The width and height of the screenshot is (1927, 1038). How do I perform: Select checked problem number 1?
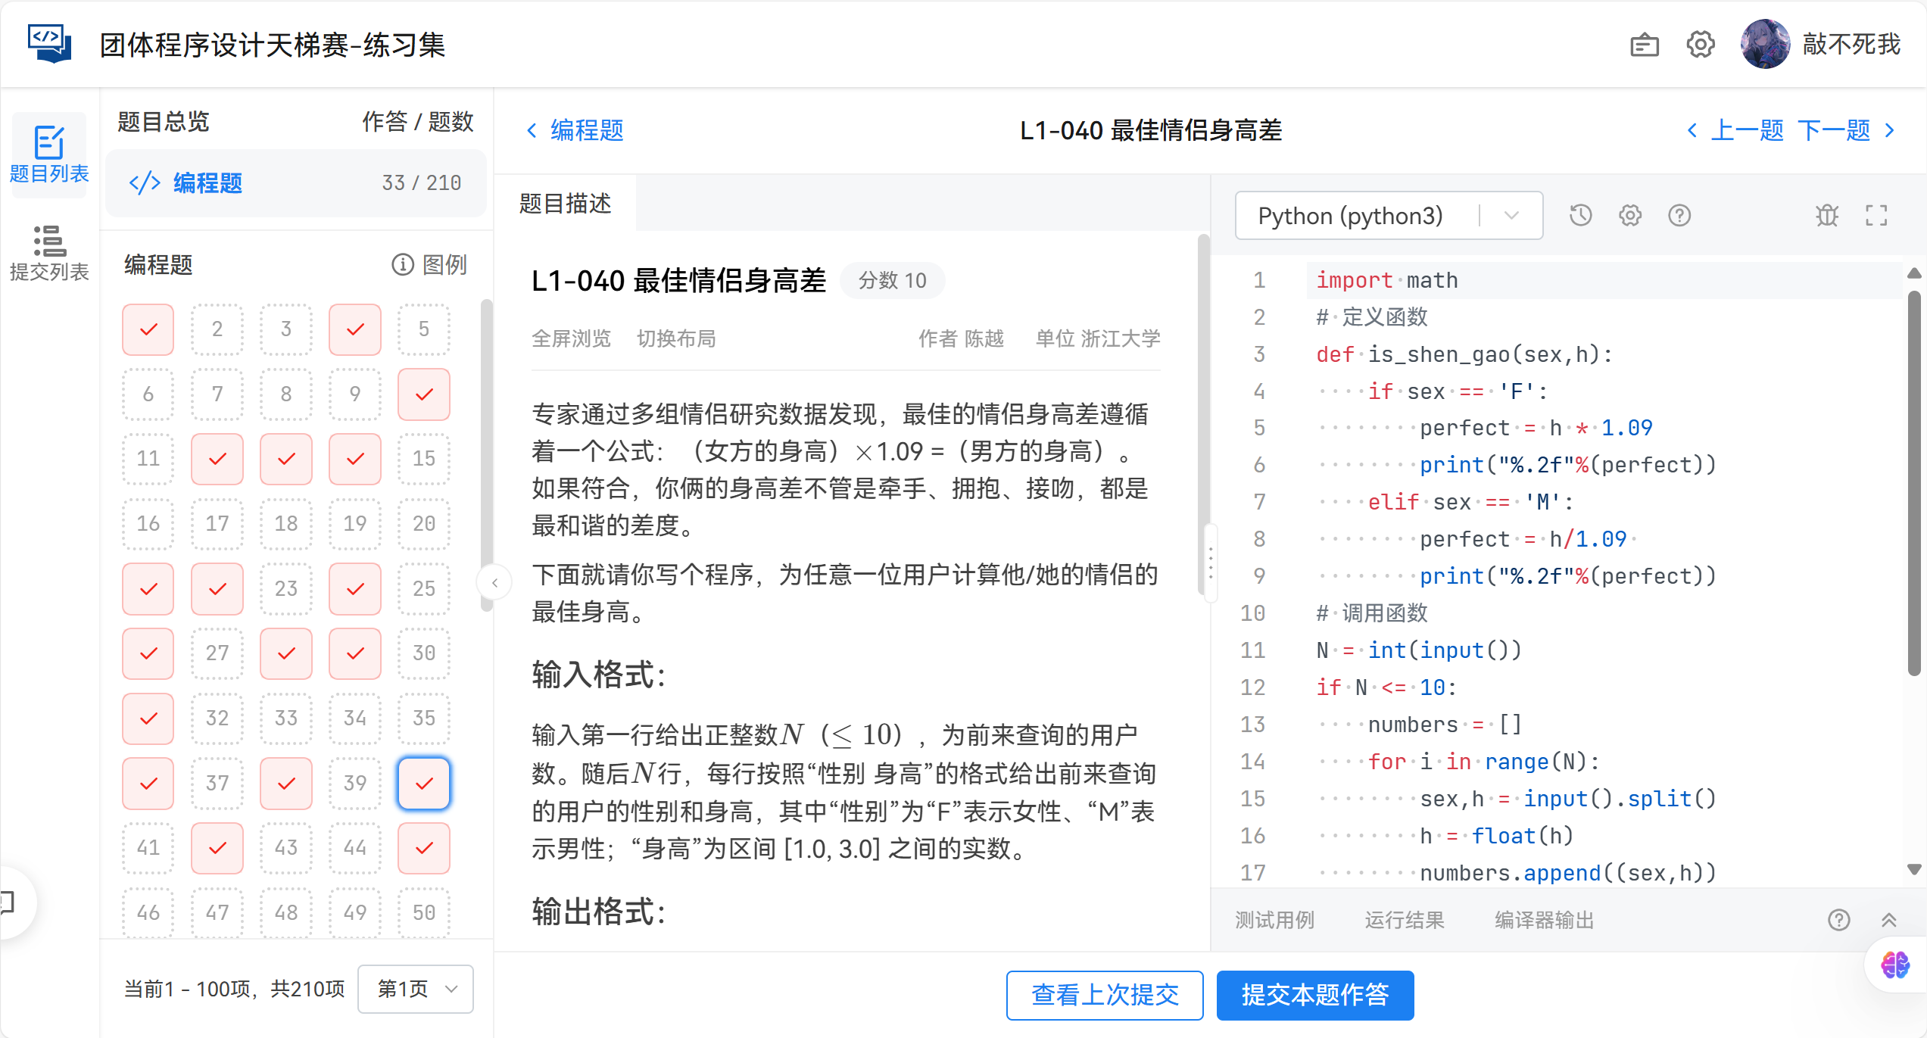[x=148, y=329]
